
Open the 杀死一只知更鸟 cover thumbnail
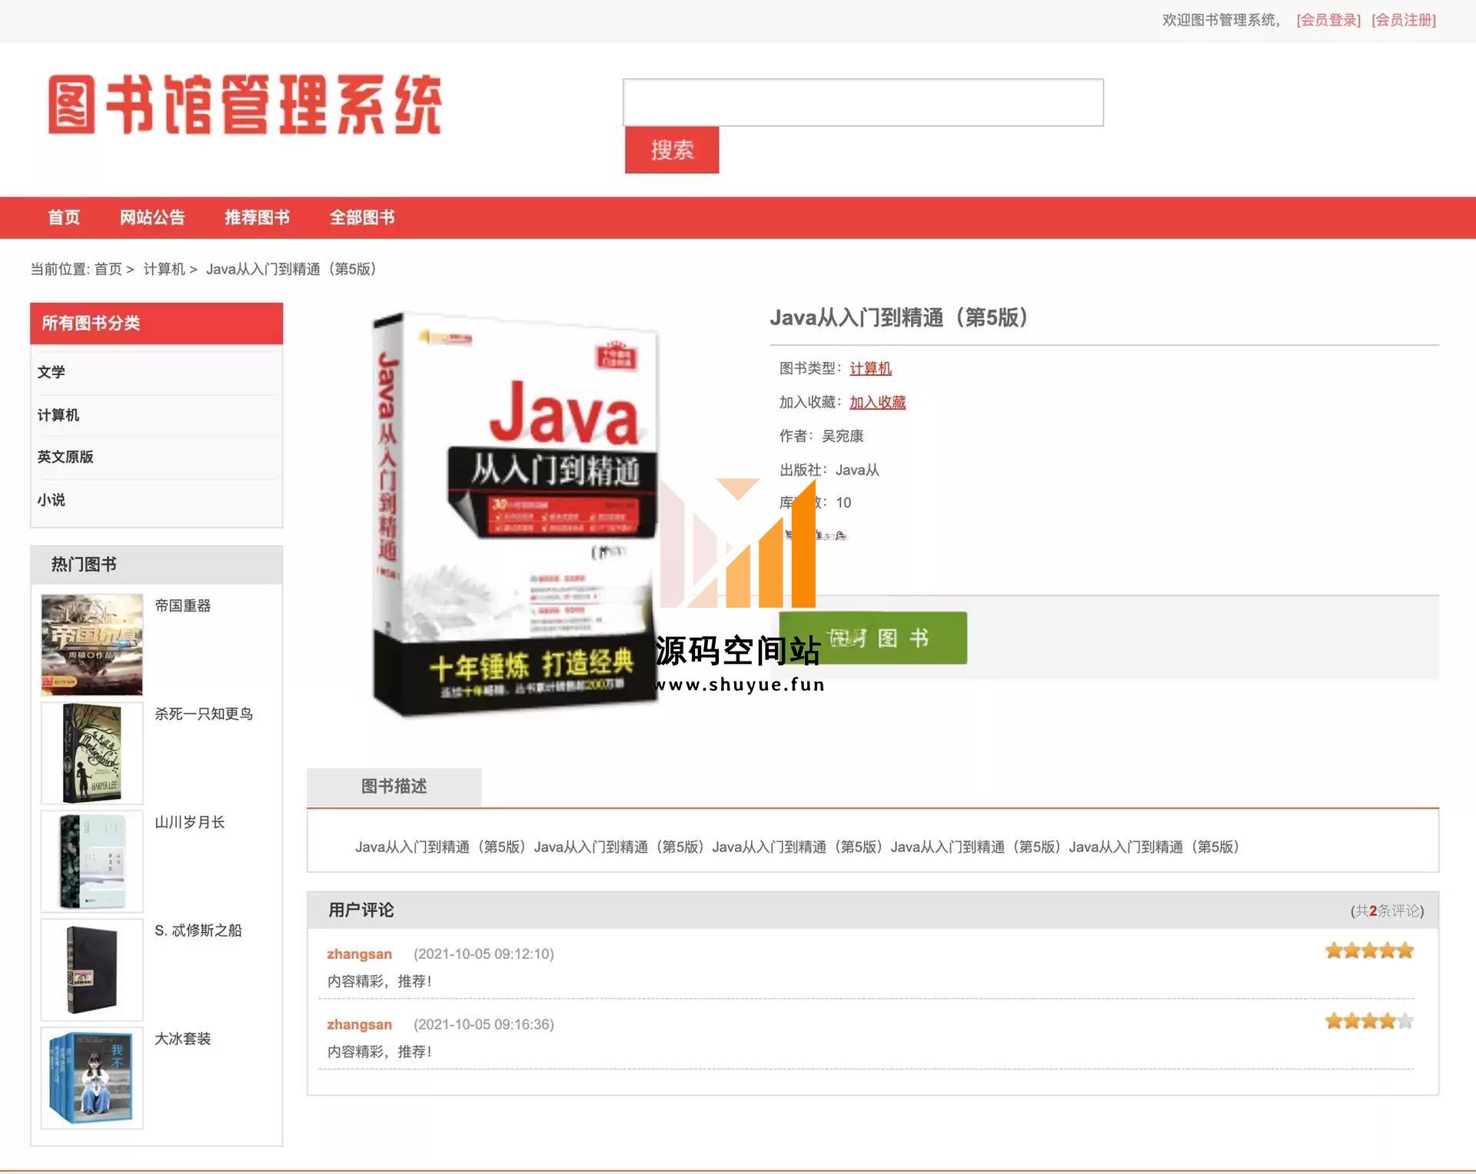click(x=91, y=753)
